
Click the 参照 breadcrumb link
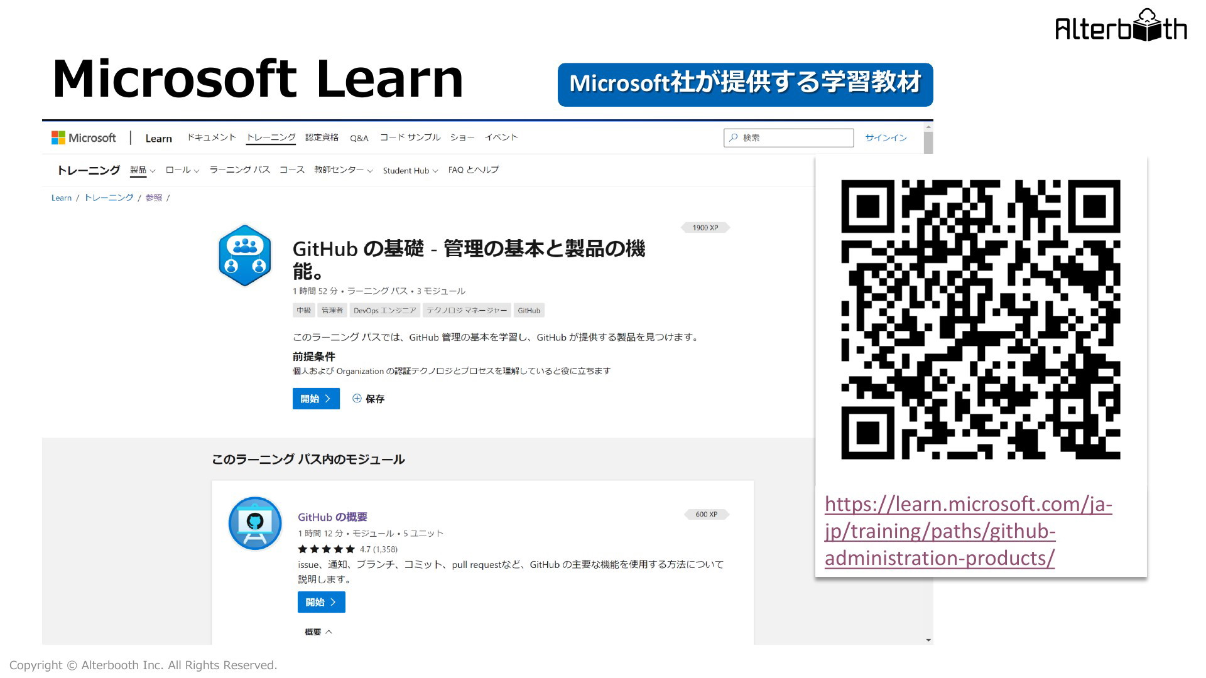click(154, 197)
